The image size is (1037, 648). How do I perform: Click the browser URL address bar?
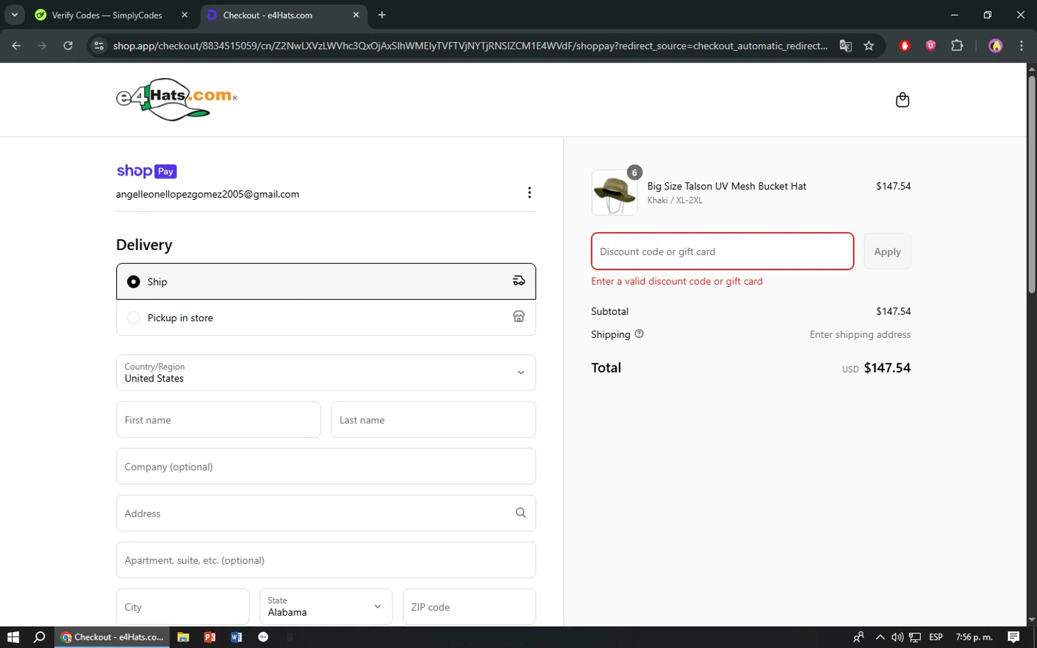[x=470, y=46]
